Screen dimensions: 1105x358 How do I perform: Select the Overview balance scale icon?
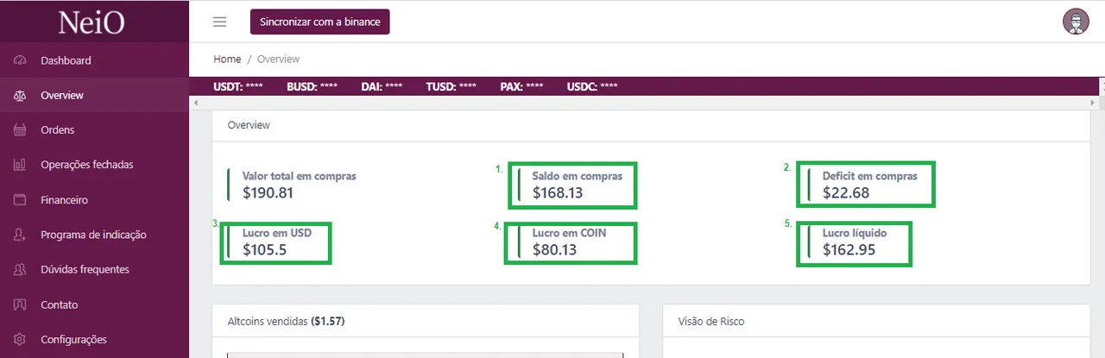pos(21,96)
